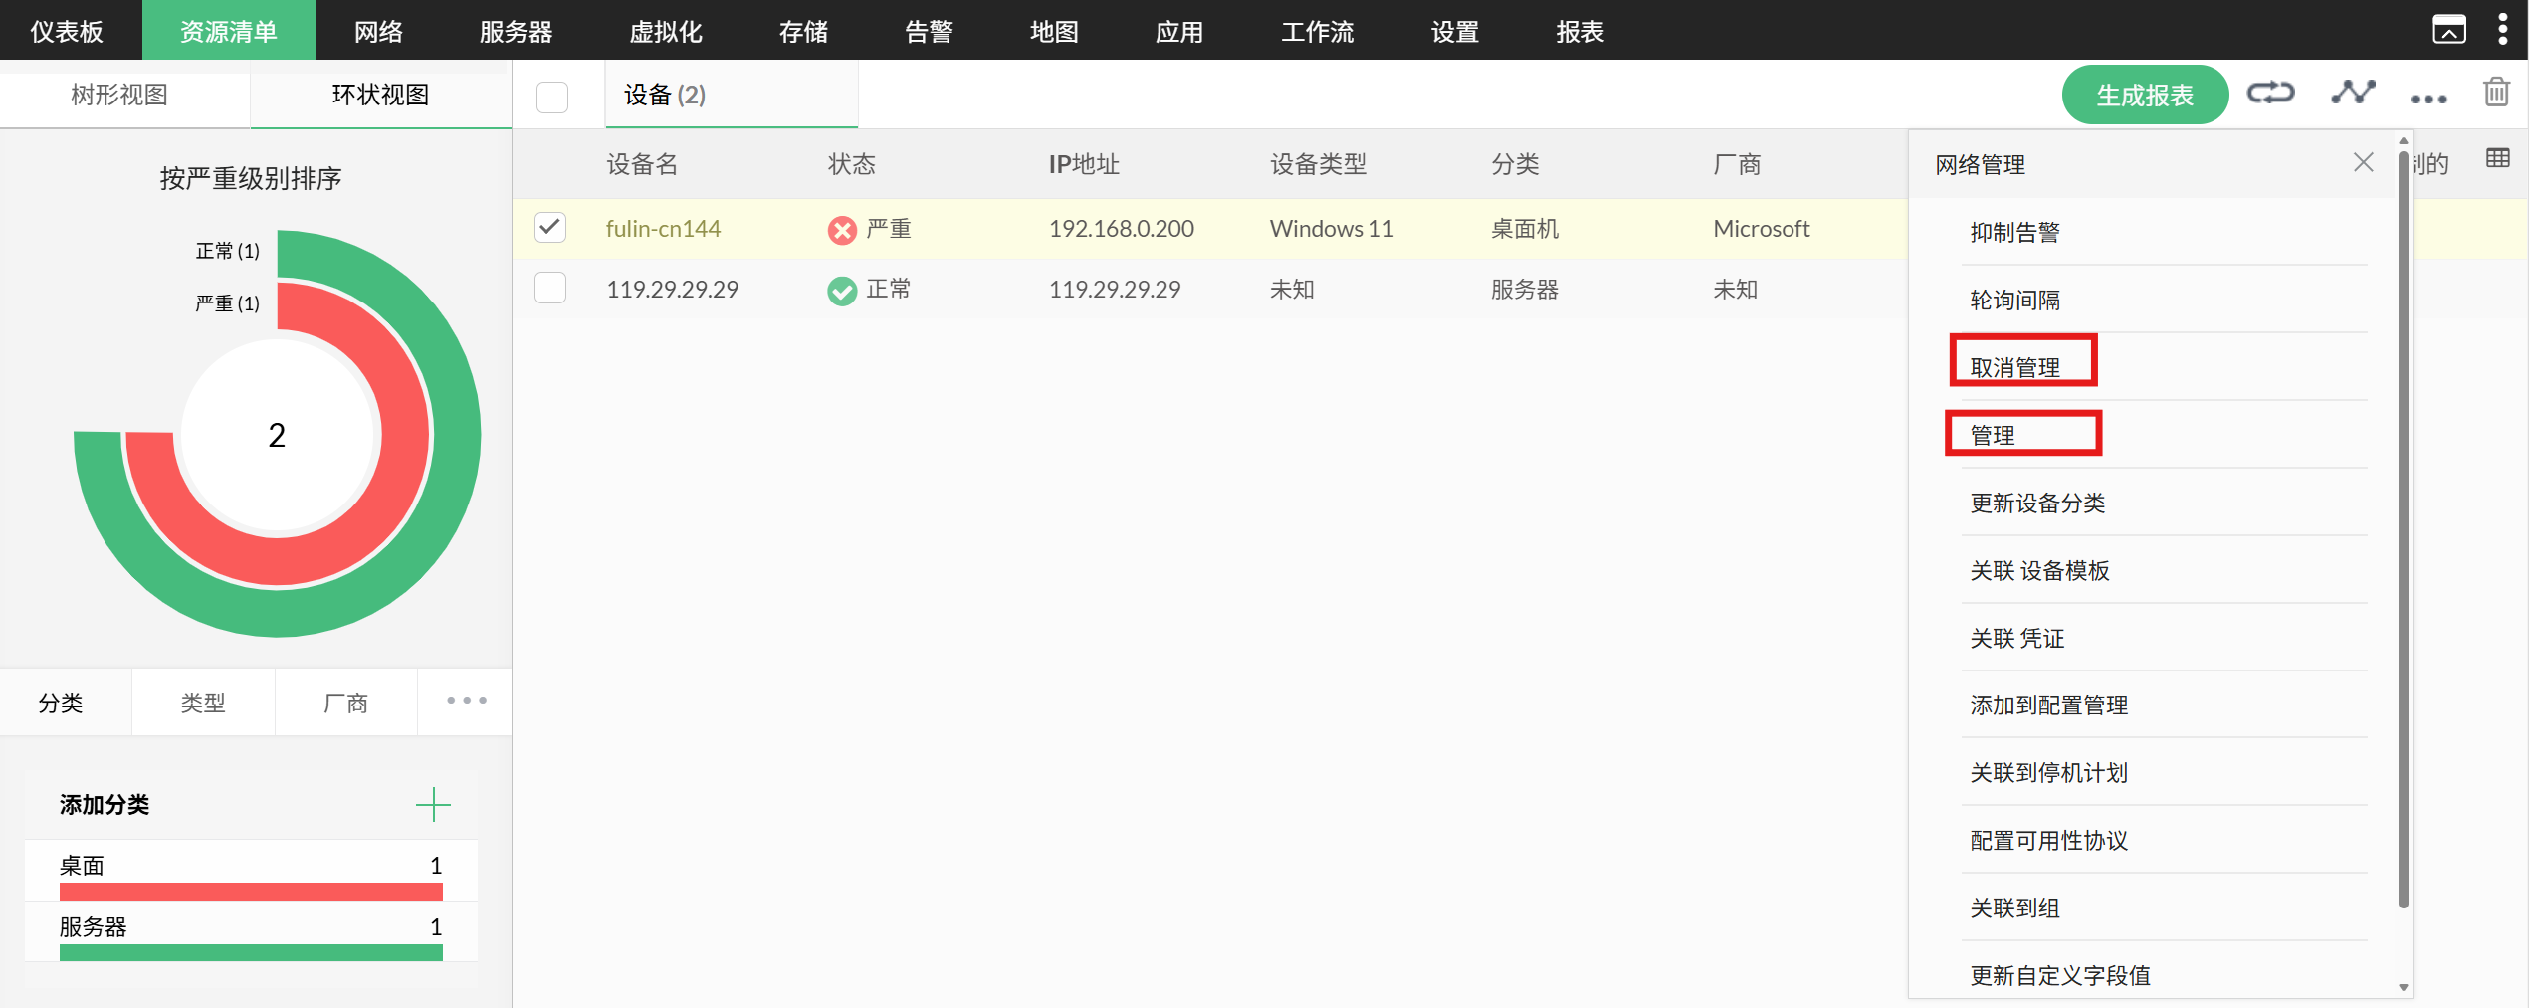Screen dimensions: 2530x1008
Task: Switch to 环状视图 ring view tab
Action: click(x=380, y=95)
